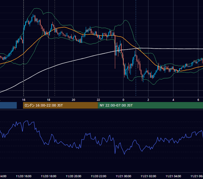
Task: Click the 11/20 20:00 date label
Action: click(73, 176)
